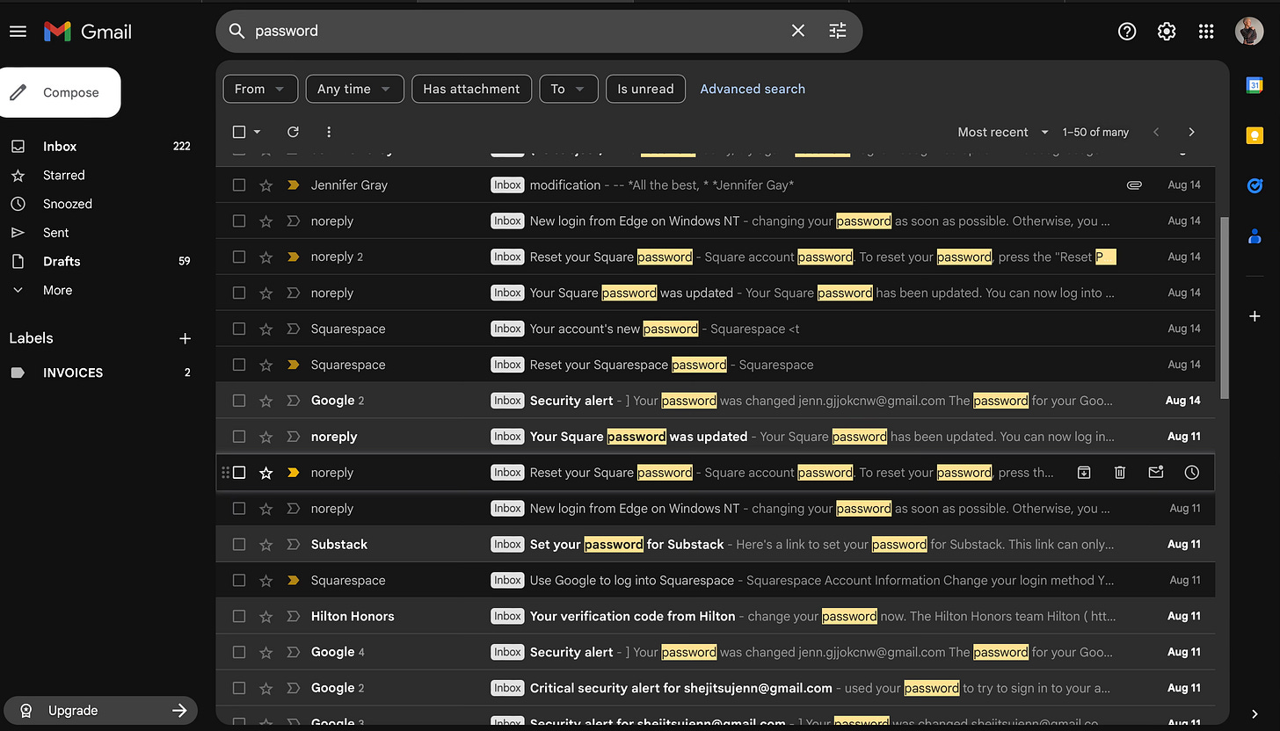Screen dimensions: 1280x731
Task: Select the Jennifer Gray email checkbox
Action: (x=239, y=185)
